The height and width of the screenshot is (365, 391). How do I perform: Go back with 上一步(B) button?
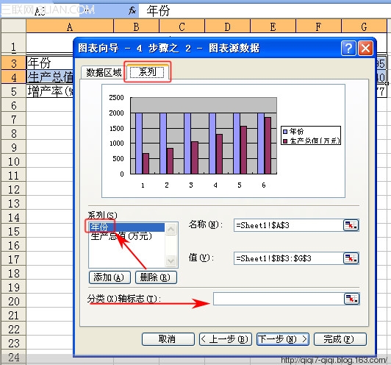point(226,339)
